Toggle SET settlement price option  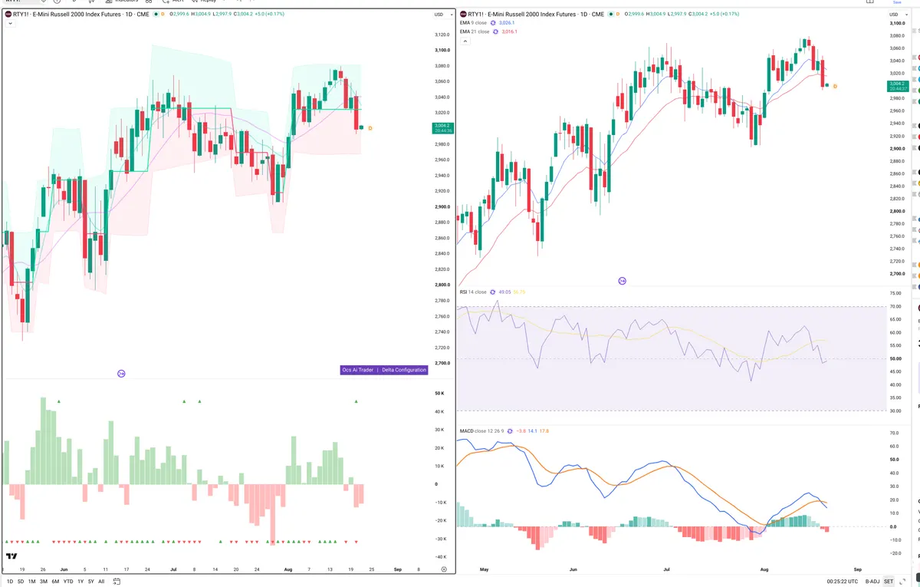(889, 582)
